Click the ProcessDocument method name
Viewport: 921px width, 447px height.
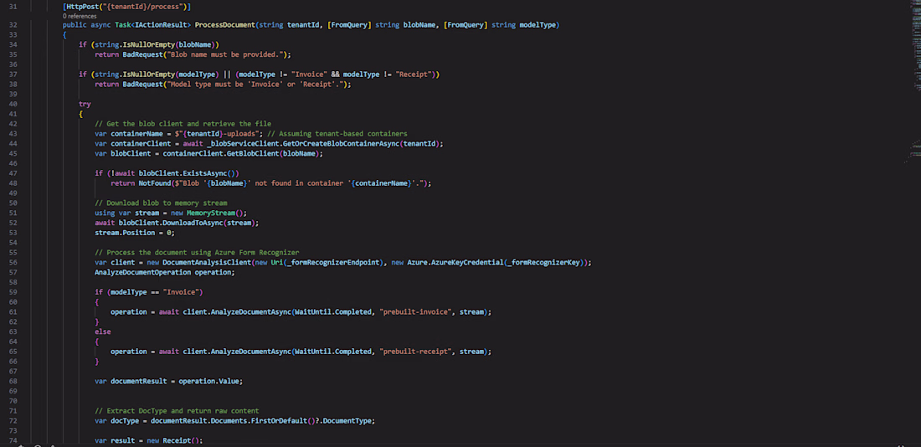(225, 25)
